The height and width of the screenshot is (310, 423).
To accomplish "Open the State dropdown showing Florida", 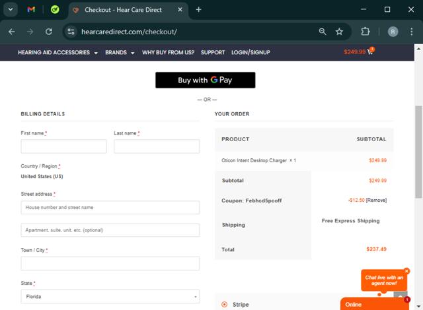I will pos(110,297).
